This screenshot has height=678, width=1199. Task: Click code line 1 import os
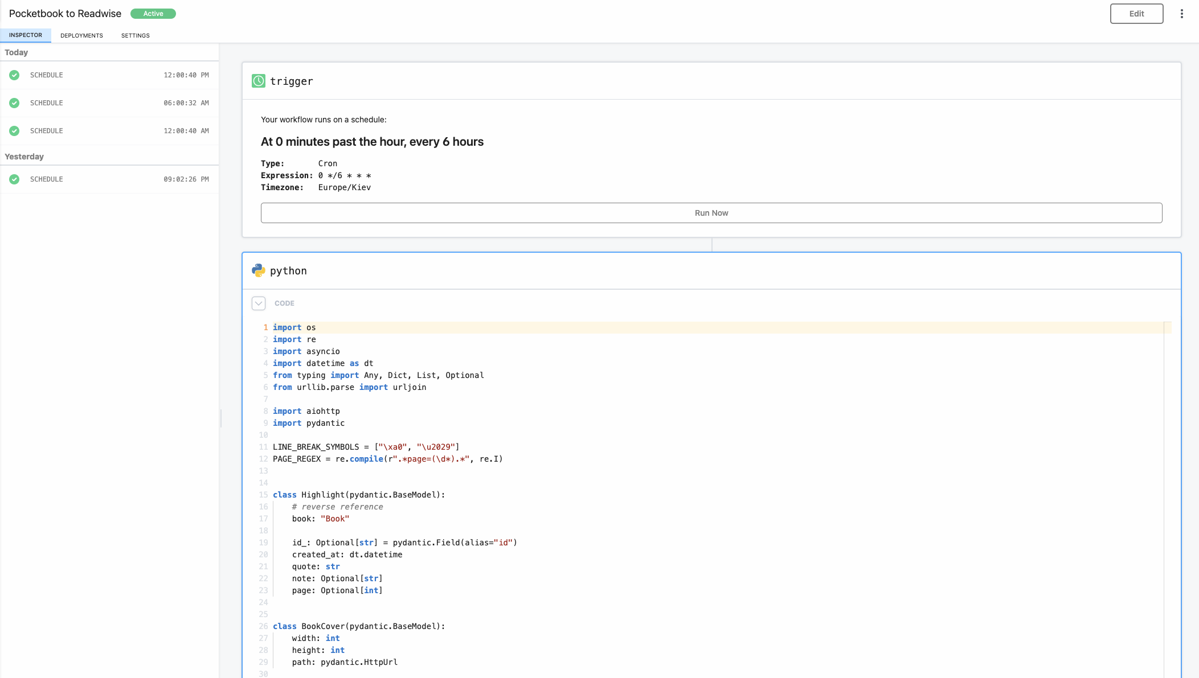294,327
